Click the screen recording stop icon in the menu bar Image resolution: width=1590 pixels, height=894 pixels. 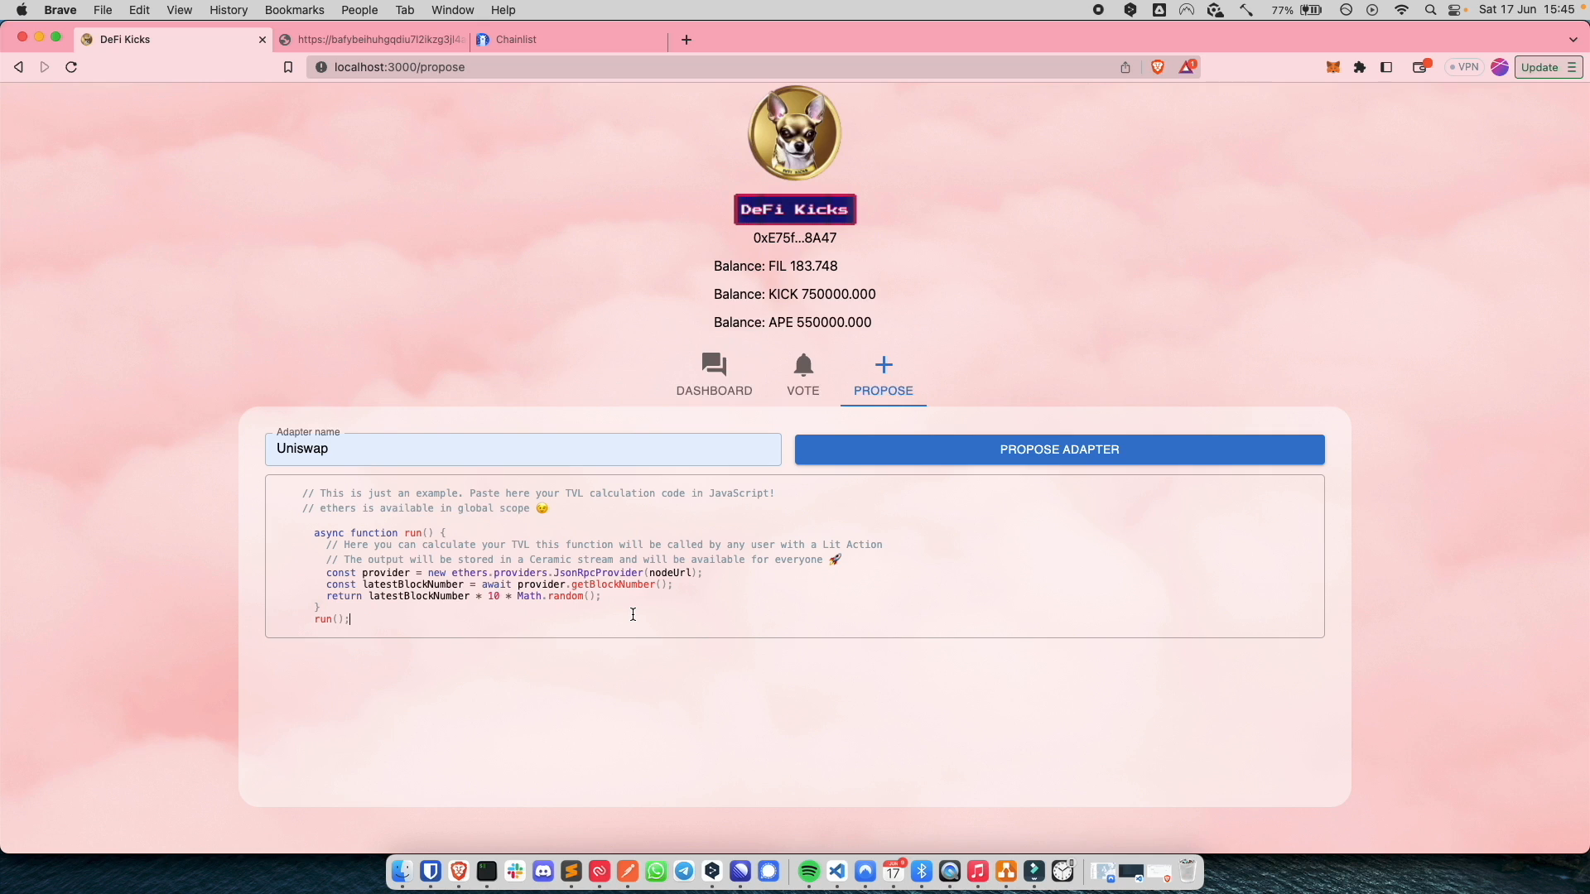(x=1098, y=10)
